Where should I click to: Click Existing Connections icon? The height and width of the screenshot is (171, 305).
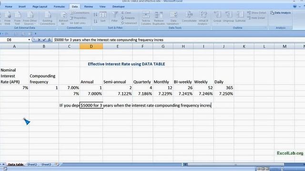point(48,18)
